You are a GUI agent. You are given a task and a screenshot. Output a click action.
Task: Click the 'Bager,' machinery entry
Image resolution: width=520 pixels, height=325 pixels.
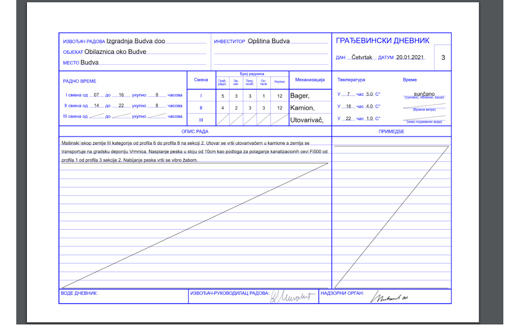300,96
